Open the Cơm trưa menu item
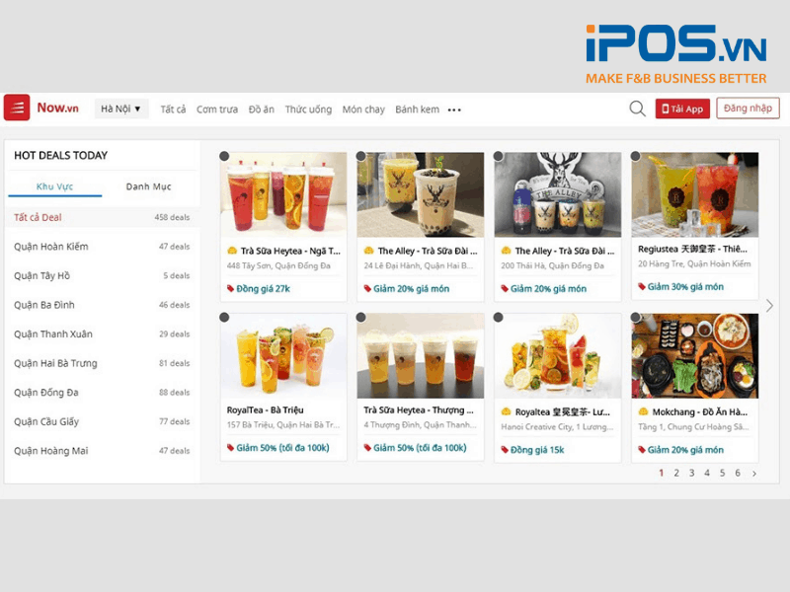This screenshot has width=790, height=592. 217,110
